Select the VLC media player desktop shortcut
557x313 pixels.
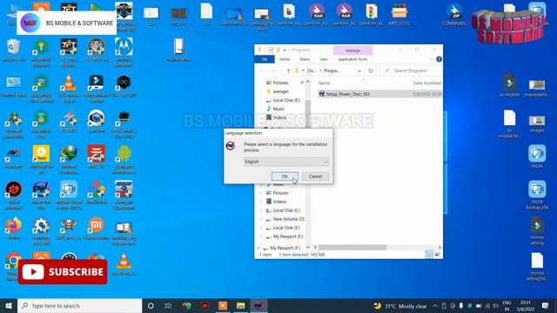69,89
